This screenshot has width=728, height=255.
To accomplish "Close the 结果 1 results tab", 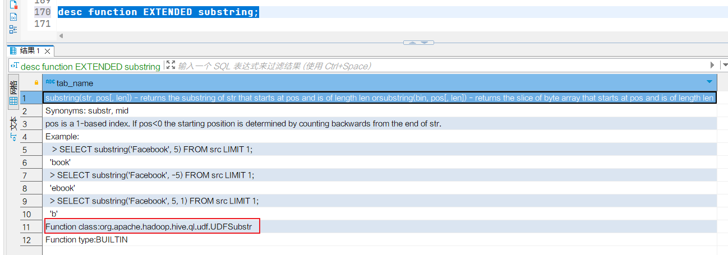I will point(48,51).
